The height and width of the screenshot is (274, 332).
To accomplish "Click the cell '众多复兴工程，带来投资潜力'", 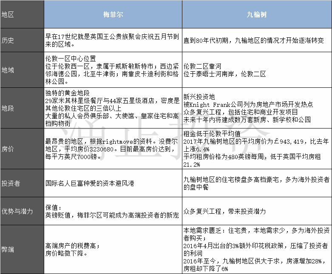I will point(257,211).
